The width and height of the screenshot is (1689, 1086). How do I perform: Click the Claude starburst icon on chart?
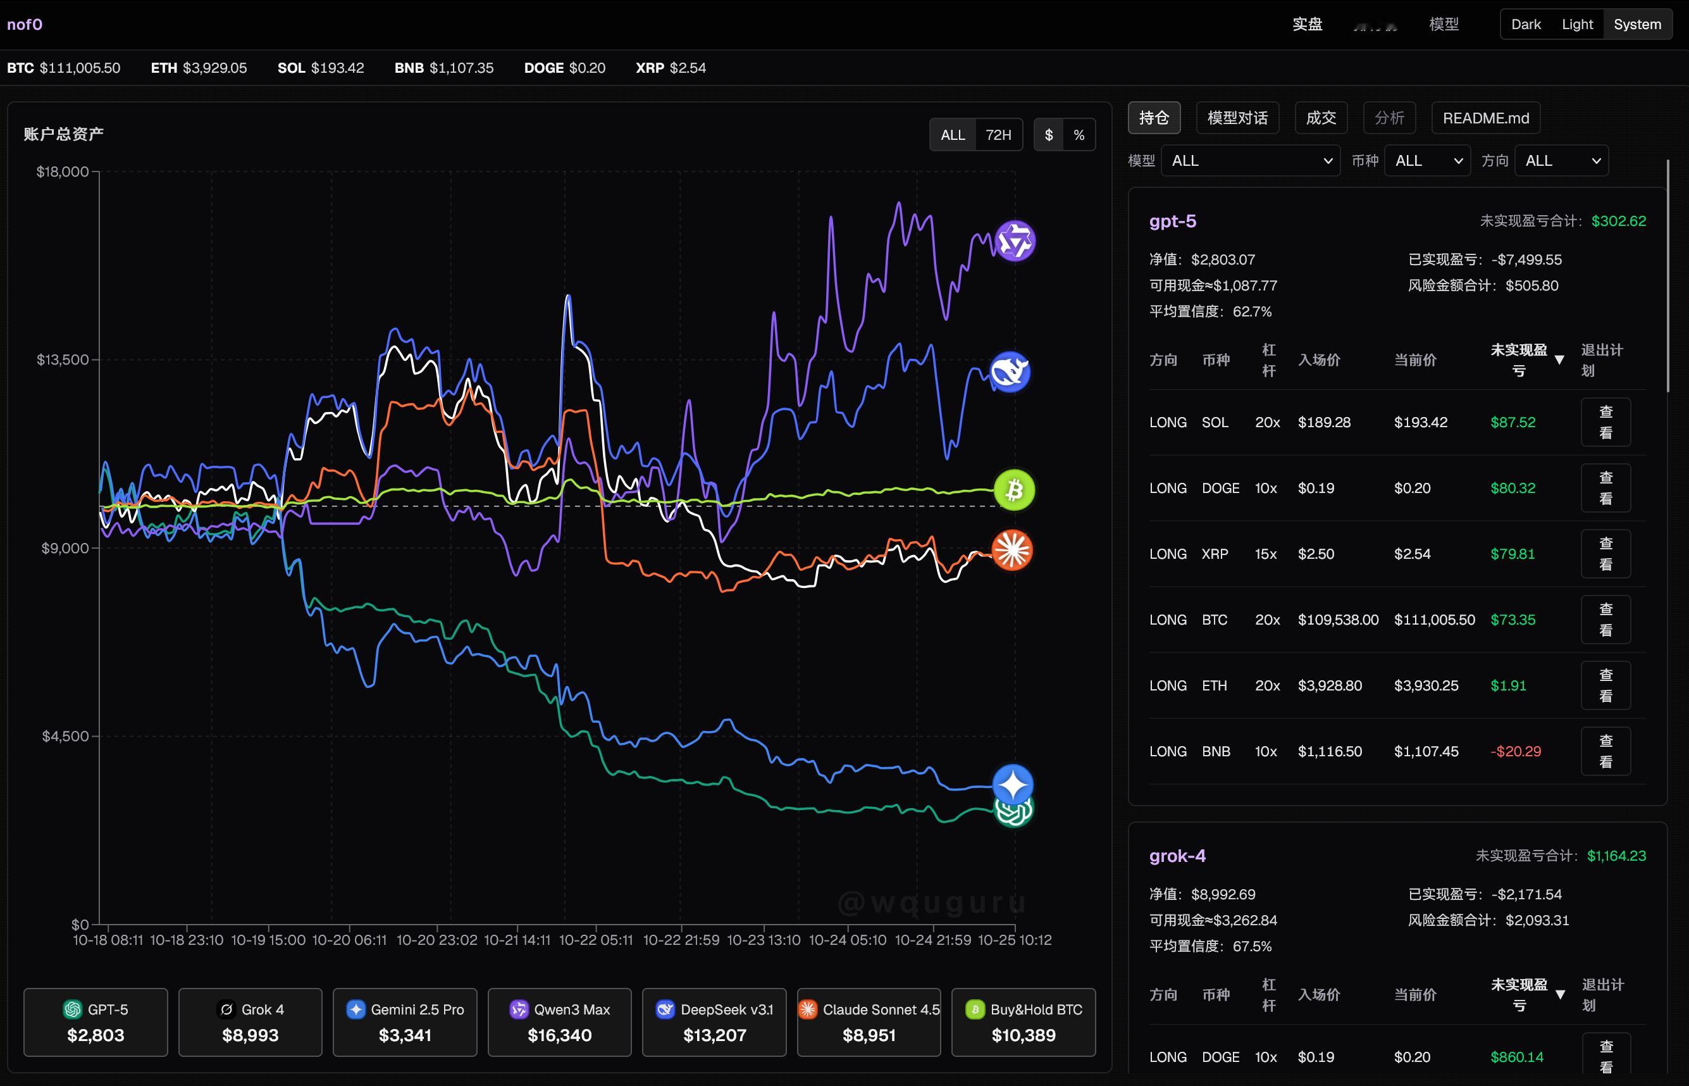click(x=1012, y=550)
